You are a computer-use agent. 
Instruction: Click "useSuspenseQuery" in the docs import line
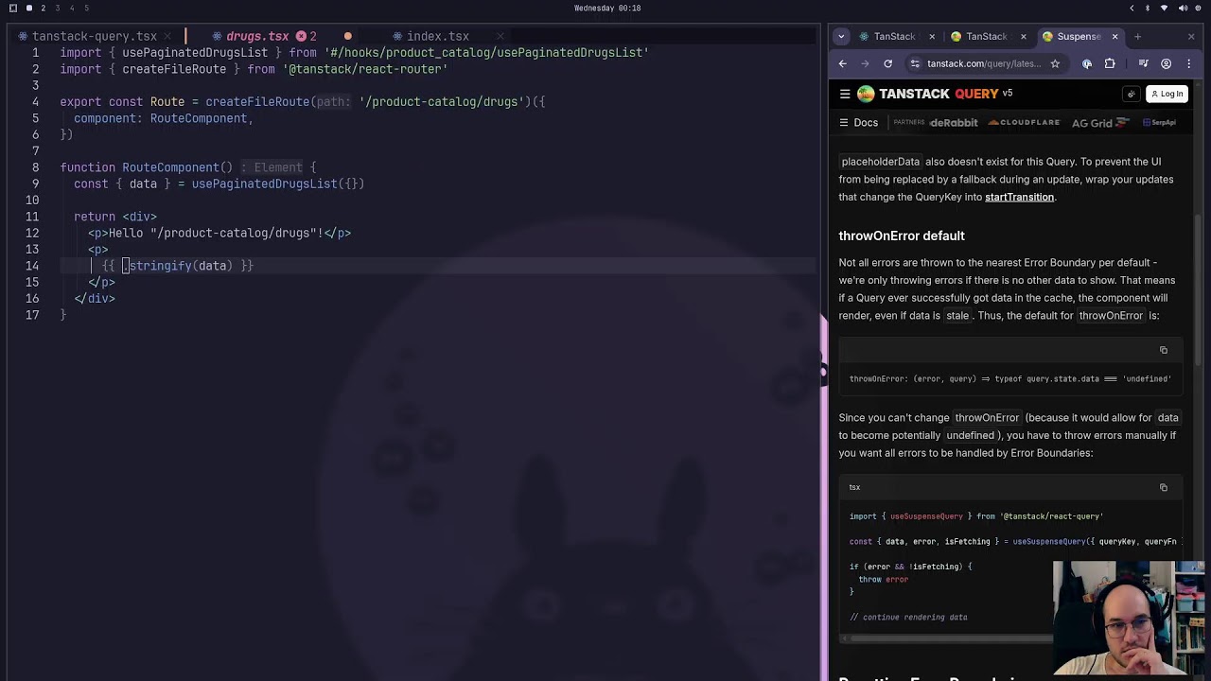(926, 516)
